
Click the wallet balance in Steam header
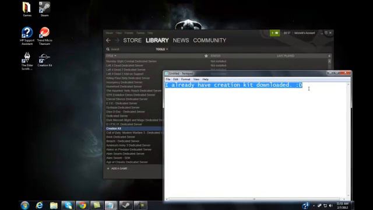pos(287,33)
